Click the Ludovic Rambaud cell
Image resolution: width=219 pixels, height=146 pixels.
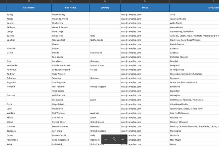point(71,70)
